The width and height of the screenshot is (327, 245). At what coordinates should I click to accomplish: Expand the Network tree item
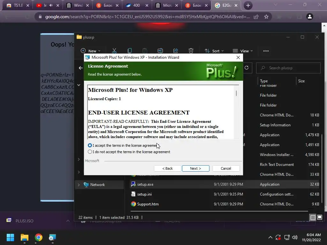(79, 185)
